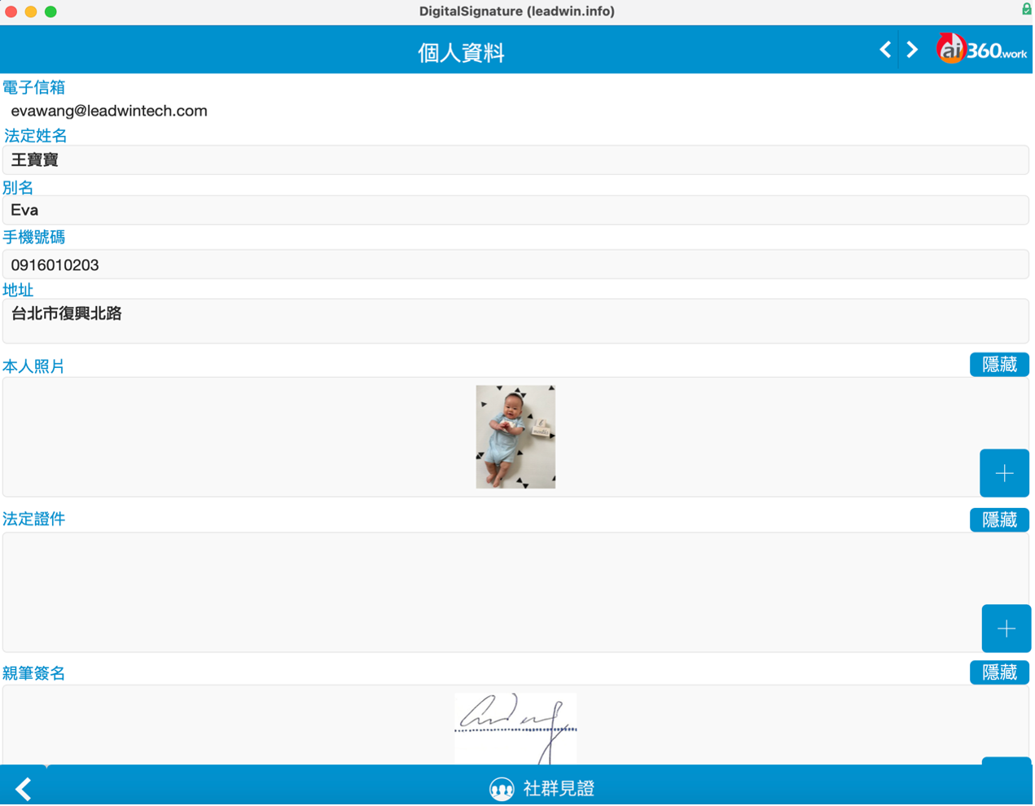Click the lock icon in title bar
Screen dimensions: 1035x806
(1026, 9)
